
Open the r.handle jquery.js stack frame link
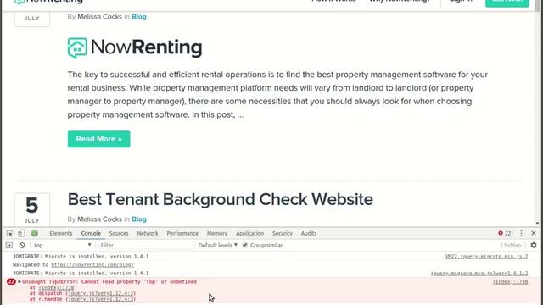point(101,299)
